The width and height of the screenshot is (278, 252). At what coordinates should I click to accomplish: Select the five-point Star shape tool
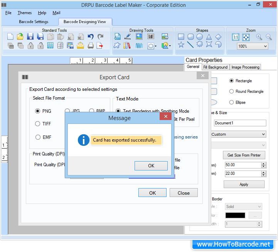coord(181,44)
